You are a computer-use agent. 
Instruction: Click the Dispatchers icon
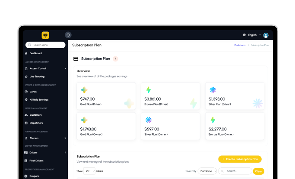(26, 123)
